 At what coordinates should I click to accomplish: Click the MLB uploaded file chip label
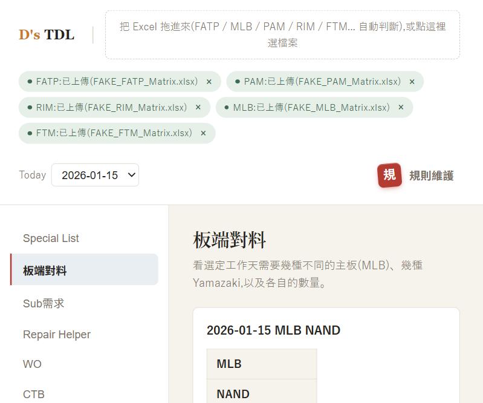(x=311, y=107)
